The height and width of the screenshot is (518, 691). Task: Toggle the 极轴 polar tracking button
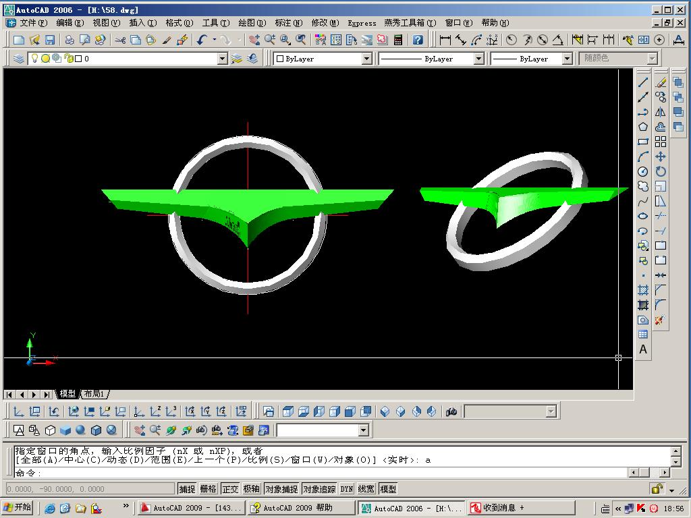pos(251,489)
